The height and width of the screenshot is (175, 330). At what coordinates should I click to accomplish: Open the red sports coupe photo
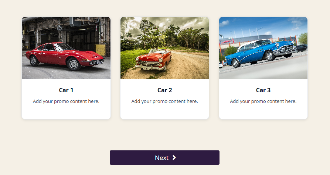(x=66, y=48)
